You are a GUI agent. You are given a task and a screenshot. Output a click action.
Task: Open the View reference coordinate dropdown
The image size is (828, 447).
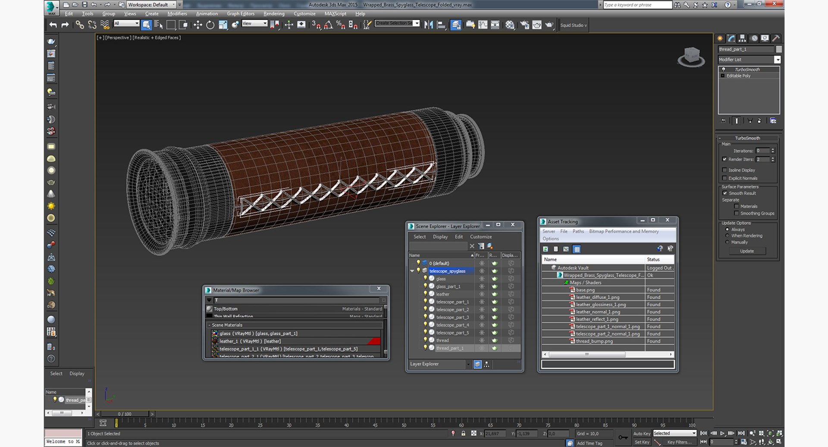(x=254, y=23)
